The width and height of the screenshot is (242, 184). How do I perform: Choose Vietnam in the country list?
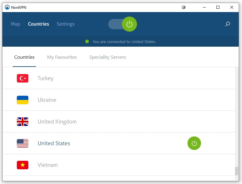(48, 165)
